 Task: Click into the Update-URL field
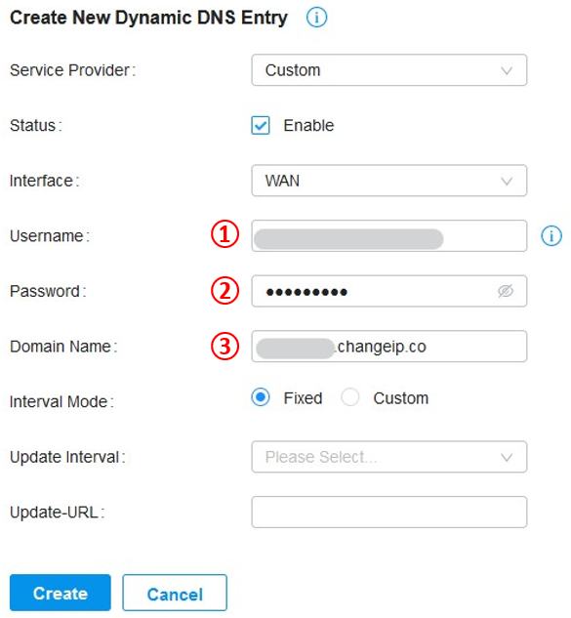[x=388, y=512]
